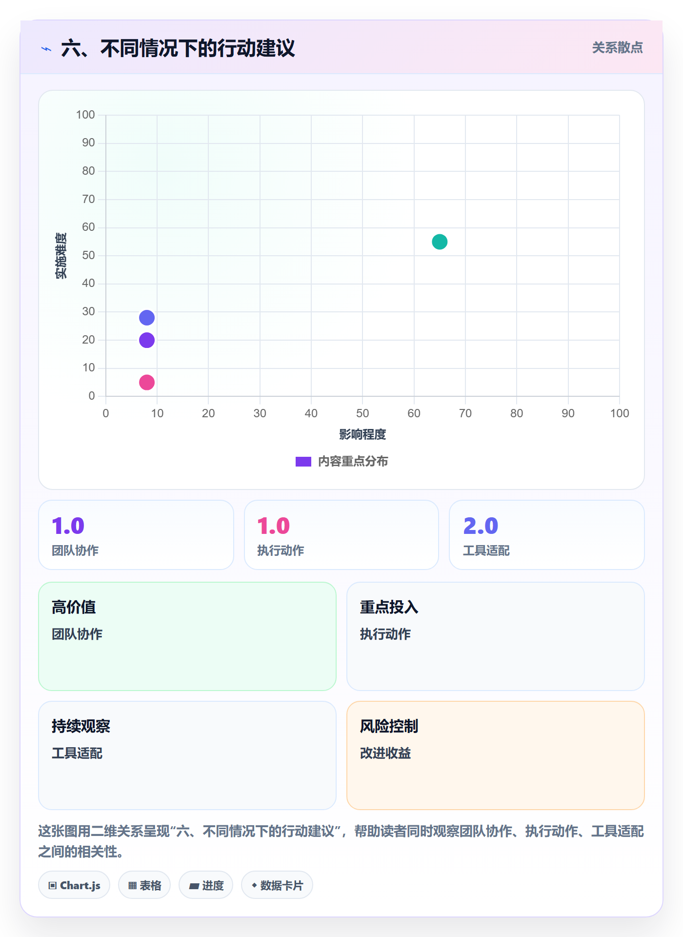Image resolution: width=683 pixels, height=937 pixels.
Task: Click the 进度 tag chip
Action: 206,885
